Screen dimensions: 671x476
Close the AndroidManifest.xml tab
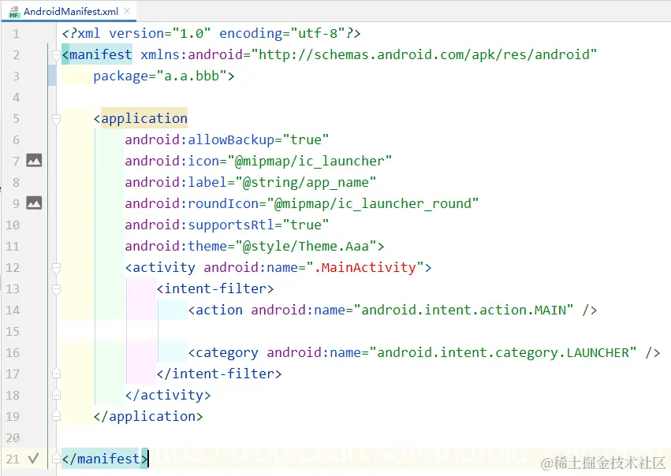click(127, 12)
